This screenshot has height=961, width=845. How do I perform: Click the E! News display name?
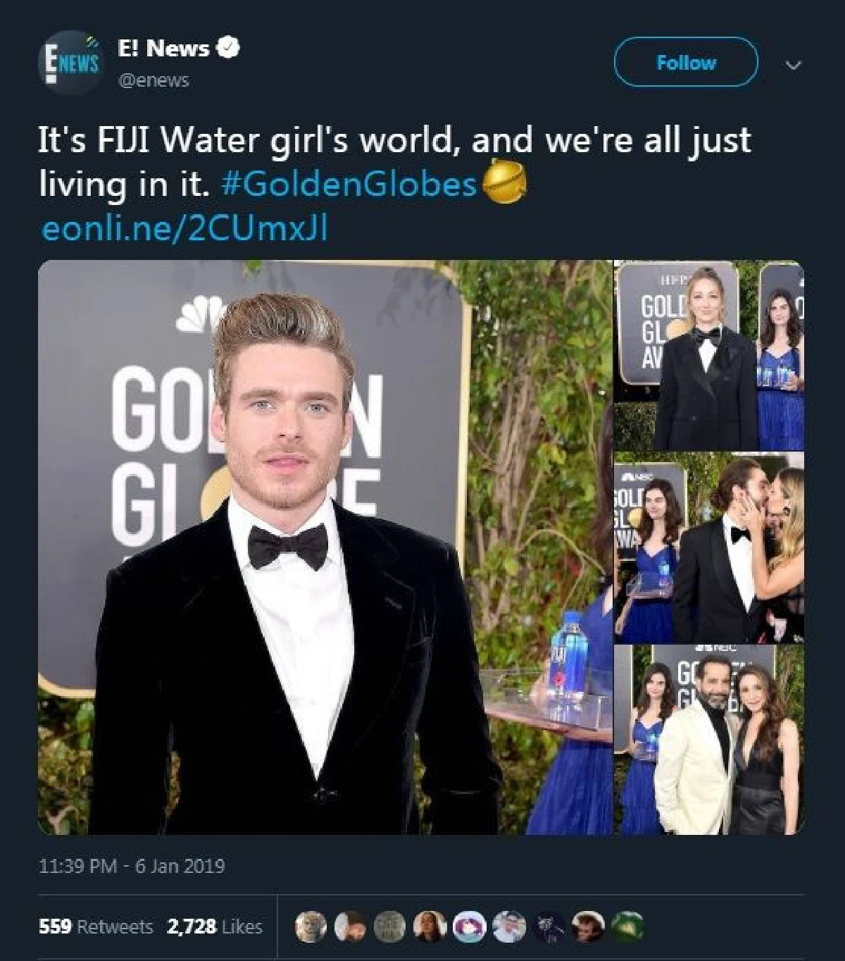click(163, 48)
